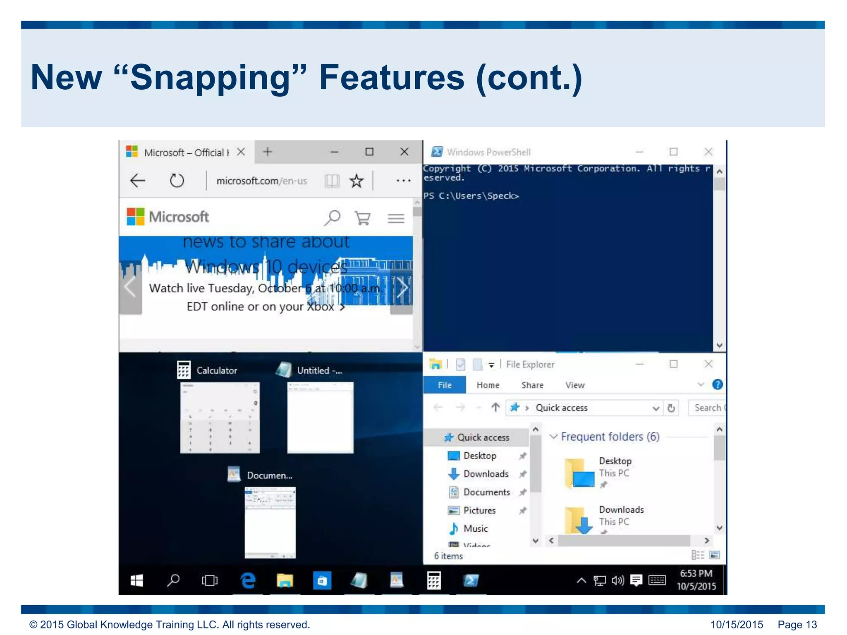Open the Store icon on the taskbar

tap(322, 580)
